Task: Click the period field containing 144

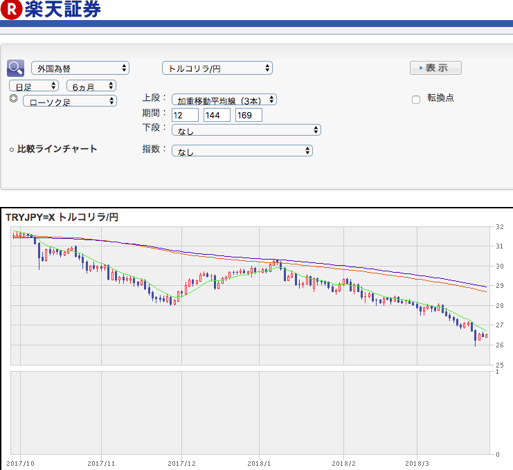Action: [217, 115]
